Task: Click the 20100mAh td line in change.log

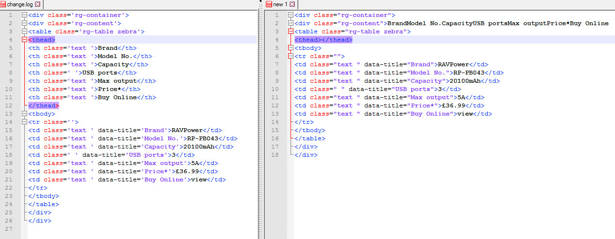Action: 131,147
